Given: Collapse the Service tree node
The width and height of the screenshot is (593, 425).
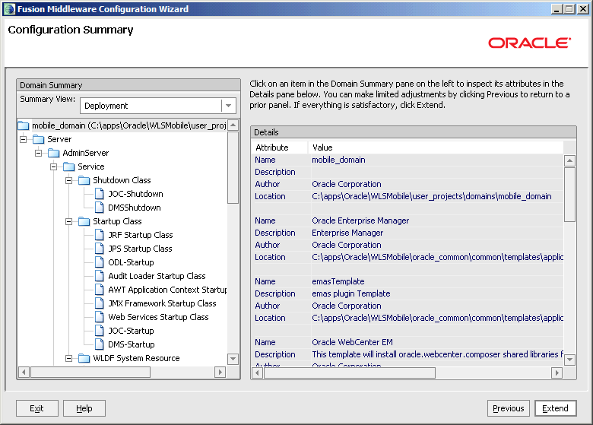Looking at the screenshot, I should coord(54,167).
